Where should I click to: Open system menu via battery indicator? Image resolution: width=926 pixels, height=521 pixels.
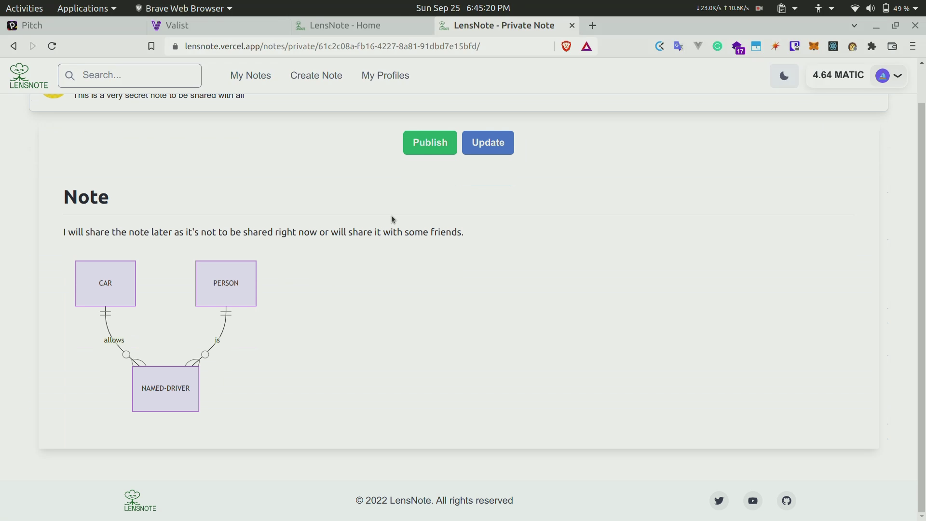(x=900, y=8)
